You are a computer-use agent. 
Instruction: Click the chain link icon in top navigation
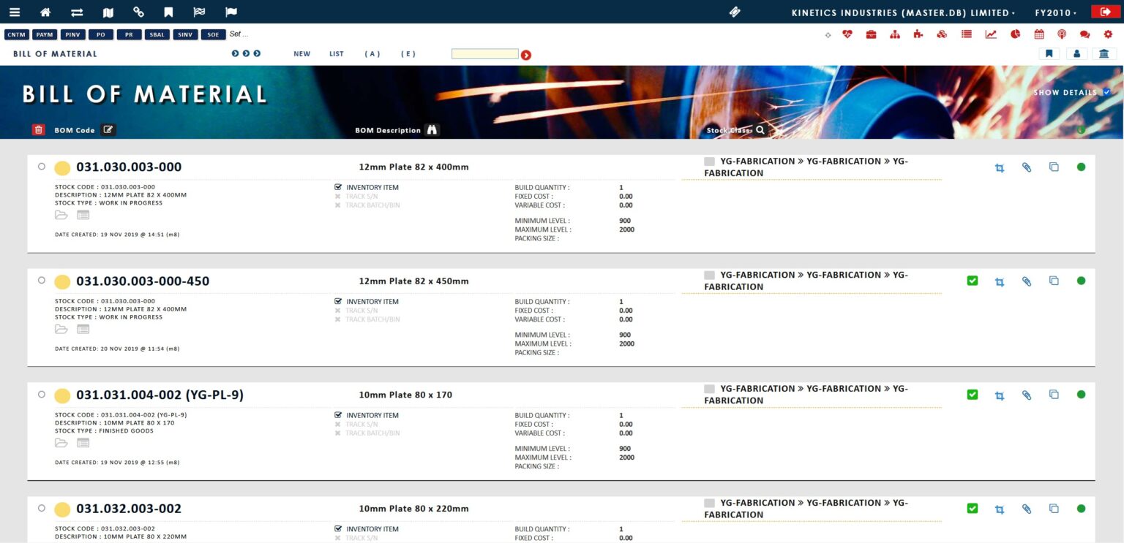[x=138, y=12]
